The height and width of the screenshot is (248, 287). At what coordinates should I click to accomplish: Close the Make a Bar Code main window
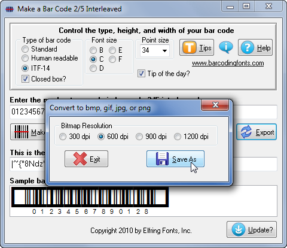(x=268, y=7)
